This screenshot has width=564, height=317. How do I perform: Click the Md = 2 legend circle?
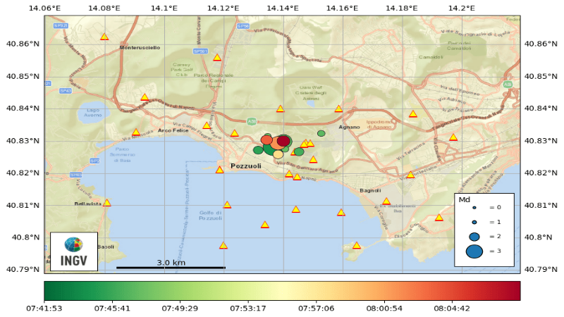pos(474,236)
